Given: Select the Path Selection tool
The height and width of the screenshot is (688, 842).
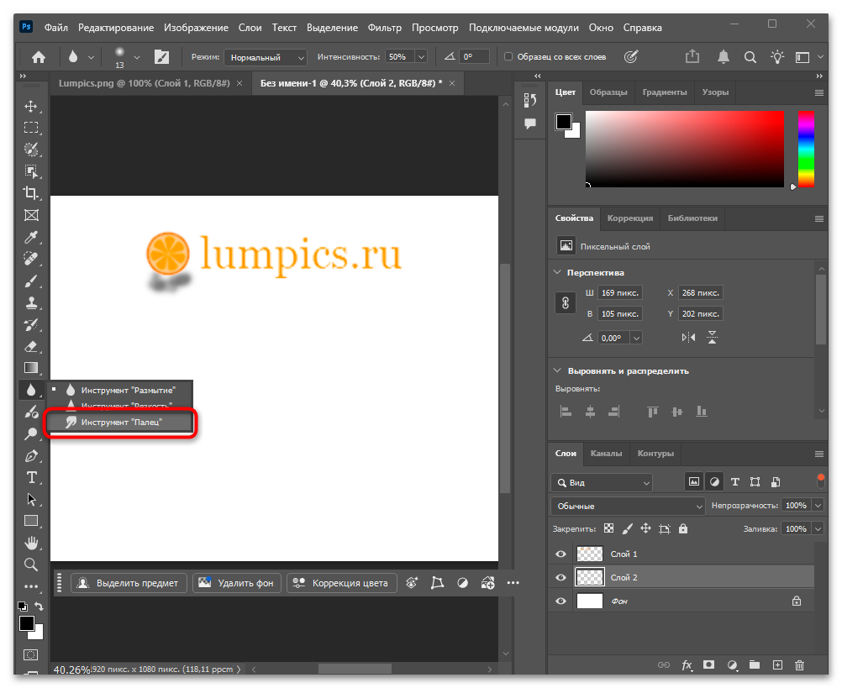Looking at the screenshot, I should [x=31, y=500].
